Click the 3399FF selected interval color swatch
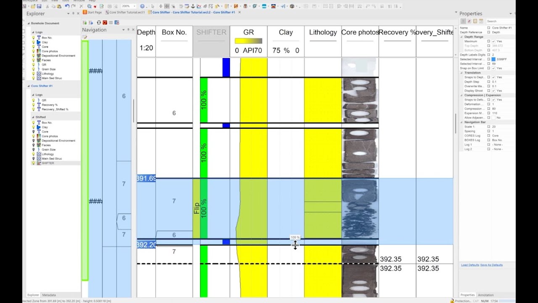The width and height of the screenshot is (538, 303). (493, 59)
